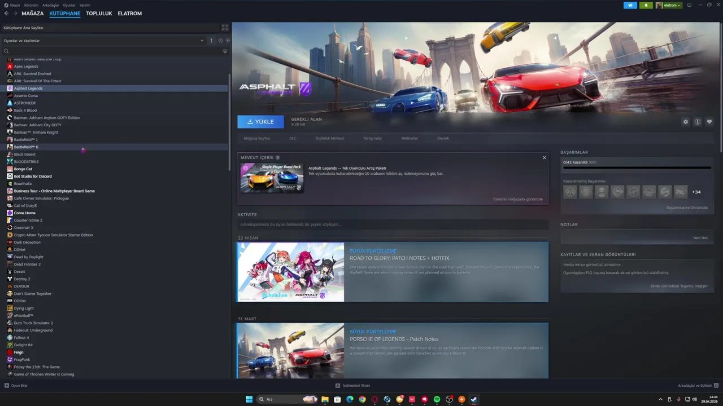Open the green notifications bell
The width and height of the screenshot is (723, 406).
[x=646, y=5]
